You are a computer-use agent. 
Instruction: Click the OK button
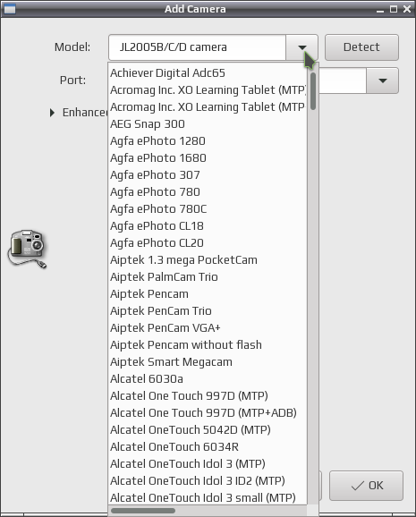[x=366, y=486]
